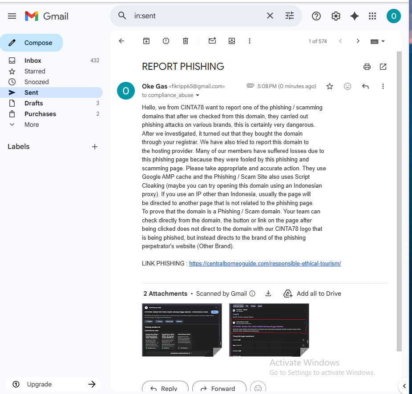This screenshot has width=412, height=394.
Task: Click the Upgrade button
Action: coord(53,384)
